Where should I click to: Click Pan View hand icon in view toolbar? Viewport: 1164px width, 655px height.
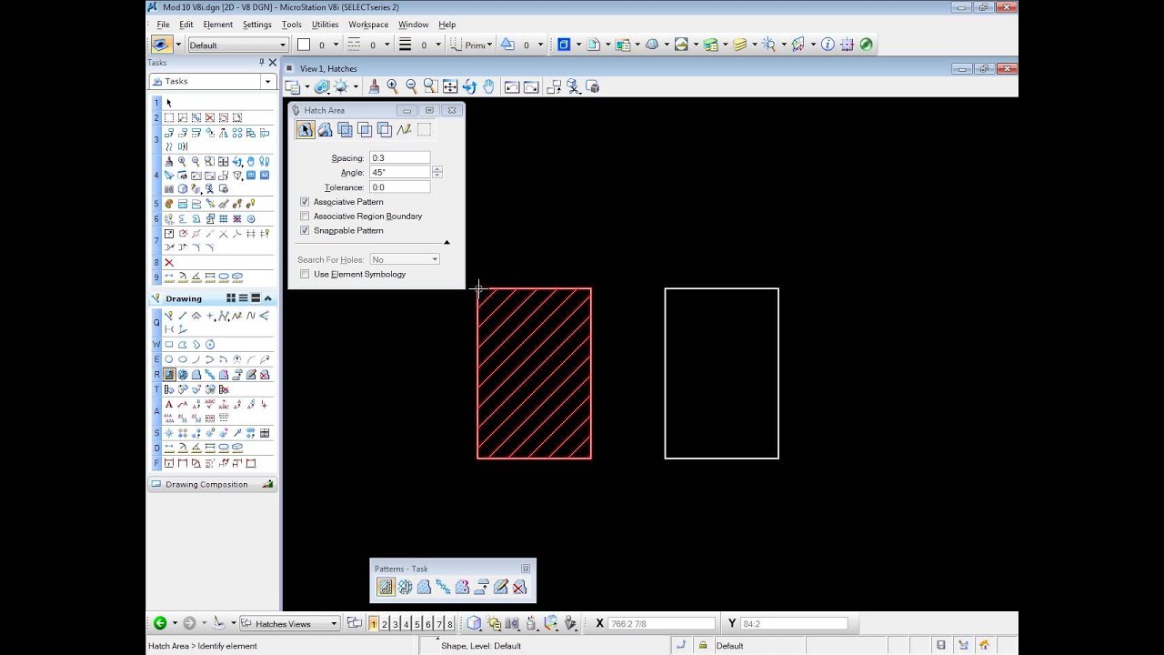(x=488, y=86)
